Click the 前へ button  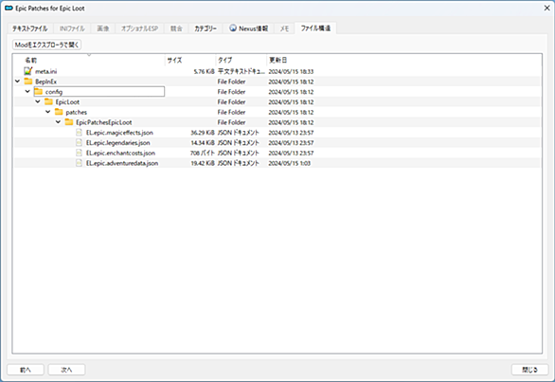click(x=26, y=370)
